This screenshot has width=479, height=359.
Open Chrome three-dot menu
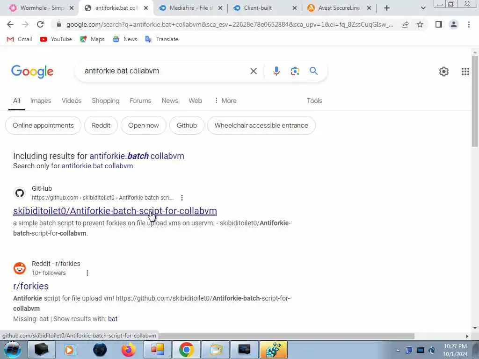[x=469, y=24]
